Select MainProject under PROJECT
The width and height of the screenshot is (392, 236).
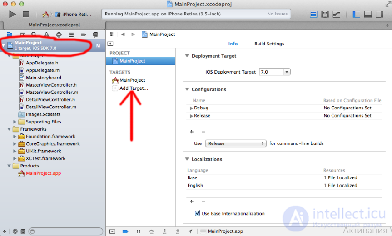pyautogui.click(x=140, y=61)
